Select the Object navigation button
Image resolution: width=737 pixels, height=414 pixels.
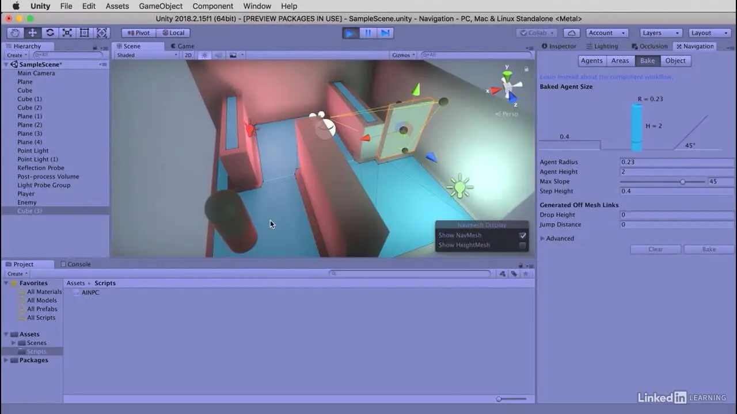coord(675,61)
